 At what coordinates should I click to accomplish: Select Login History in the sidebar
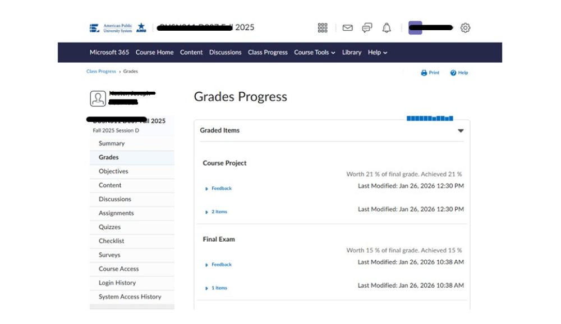coord(132,283)
